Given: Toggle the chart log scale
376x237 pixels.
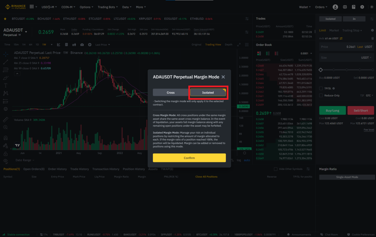Looking at the screenshot, I should (x=239, y=160).
